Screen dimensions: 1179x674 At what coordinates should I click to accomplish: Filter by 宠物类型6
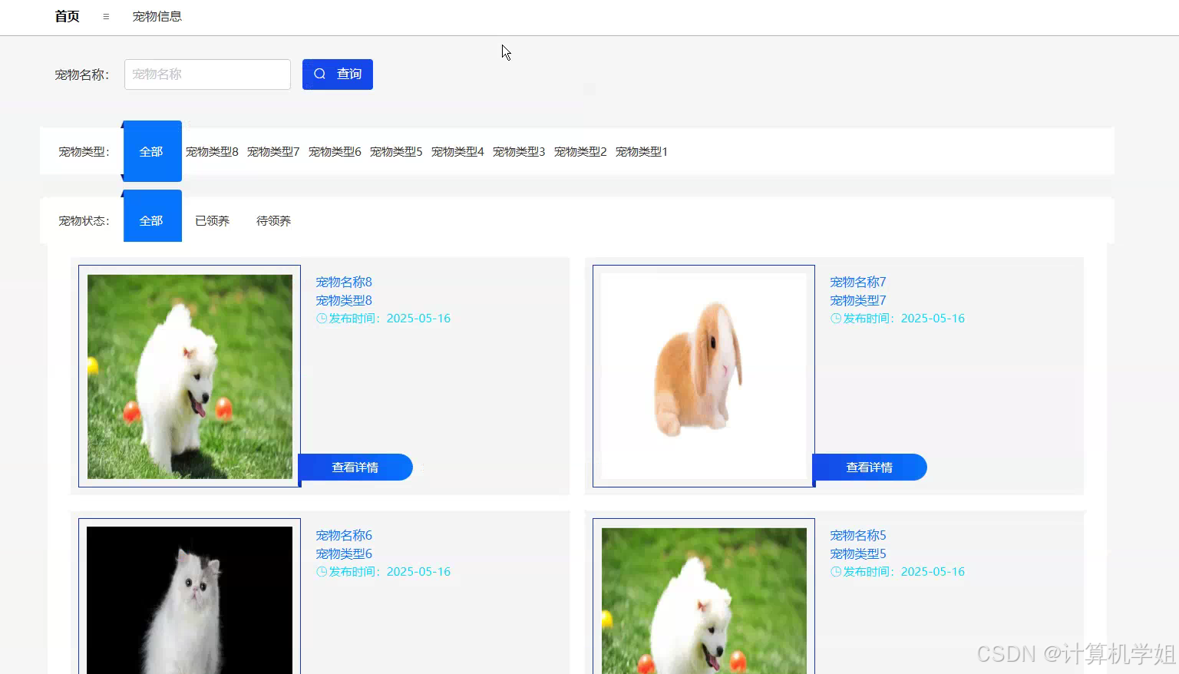(335, 151)
